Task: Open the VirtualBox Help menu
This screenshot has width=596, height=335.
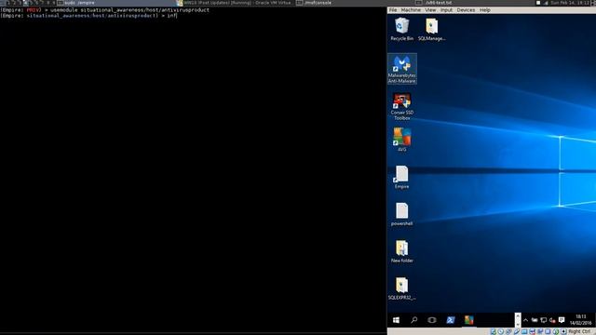Action: click(484, 10)
